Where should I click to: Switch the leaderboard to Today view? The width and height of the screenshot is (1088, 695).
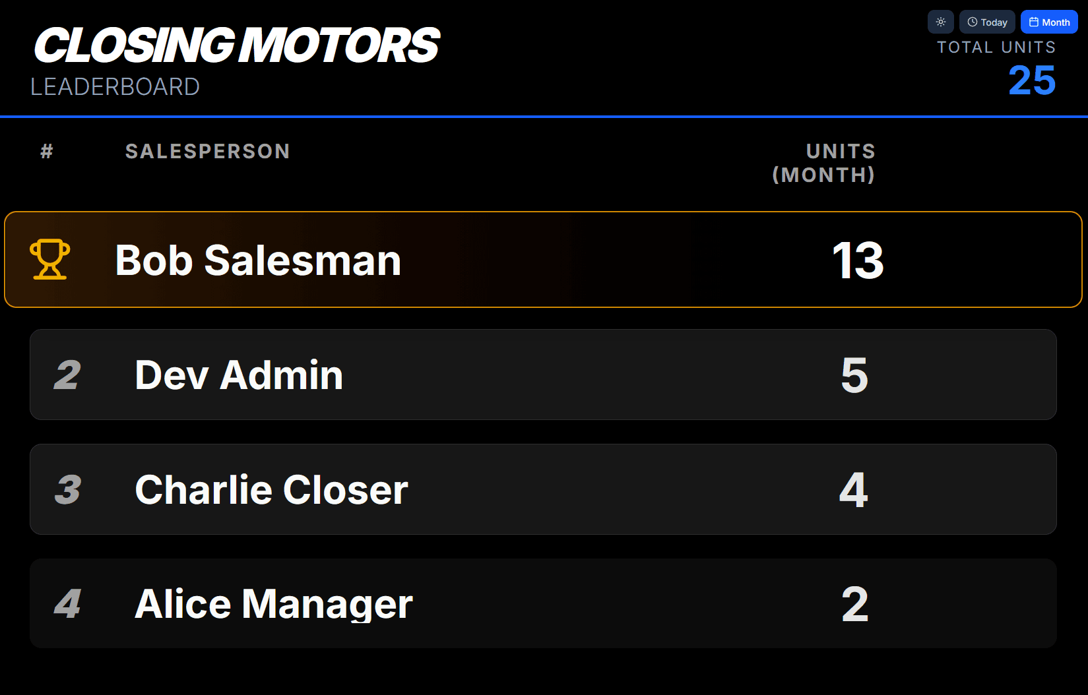pos(987,22)
